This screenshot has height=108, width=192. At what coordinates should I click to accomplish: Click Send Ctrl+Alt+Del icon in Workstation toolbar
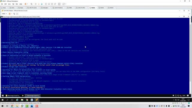tap(31, 4)
